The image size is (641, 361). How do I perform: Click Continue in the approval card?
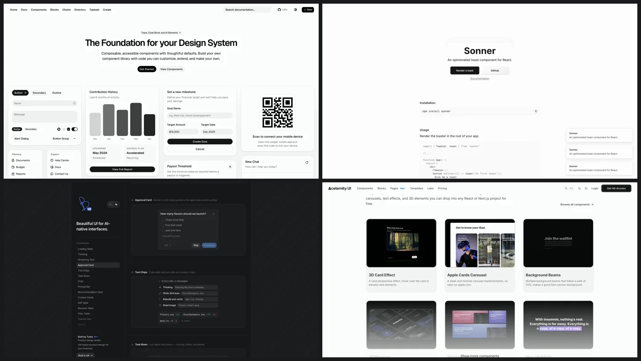click(209, 245)
